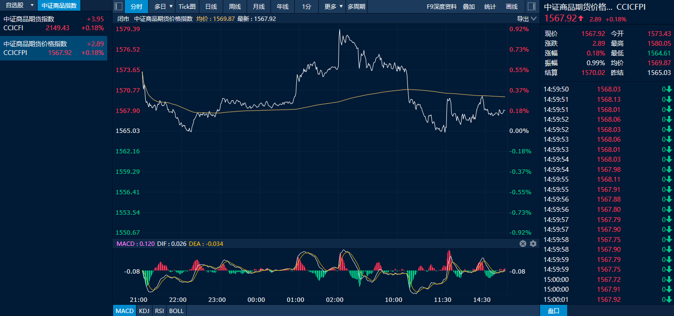674x316 pixels.
Task: Open MACD indicator settings gear
Action: pos(533,243)
